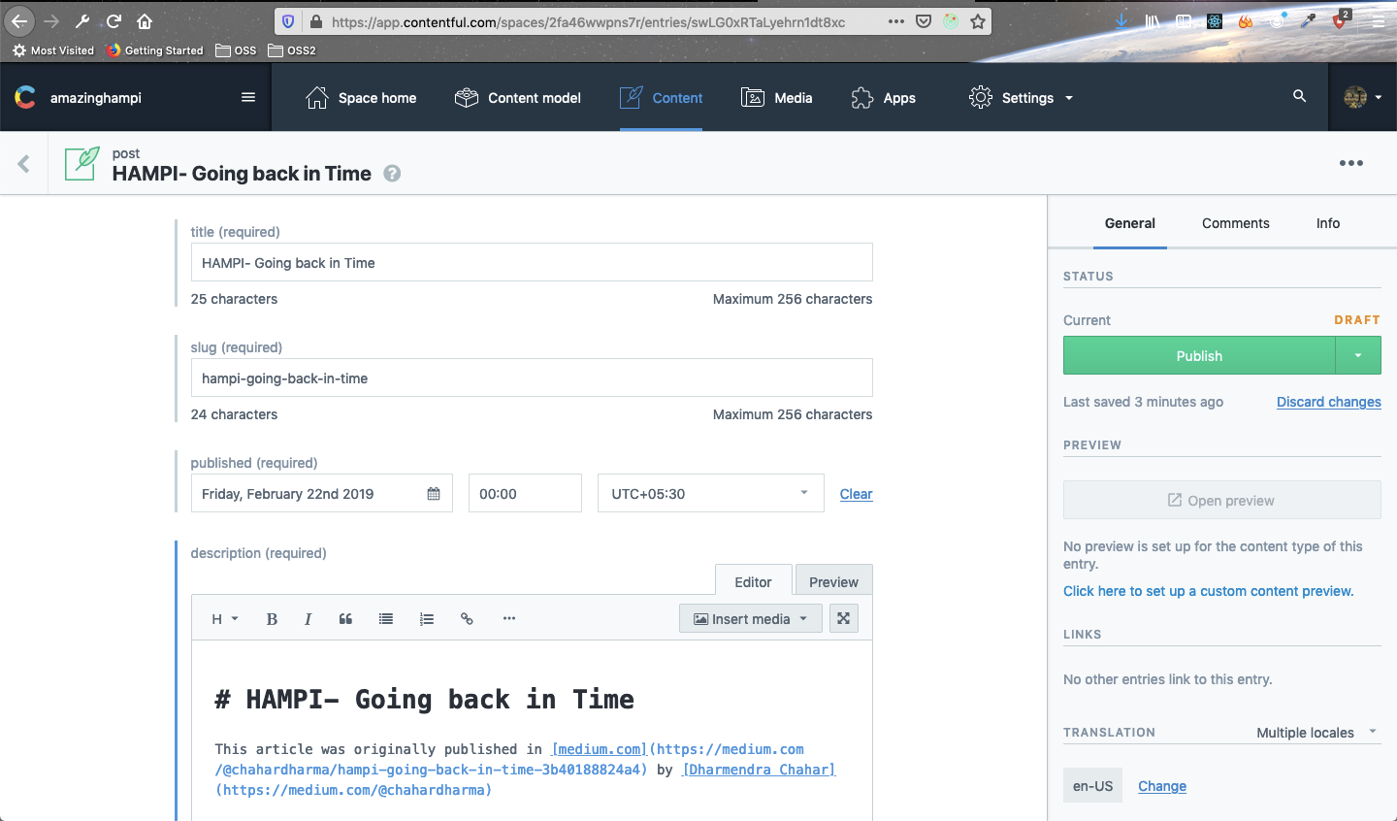Switch to the description Preview tab
Screen dimensions: 1397x821
[834, 581]
